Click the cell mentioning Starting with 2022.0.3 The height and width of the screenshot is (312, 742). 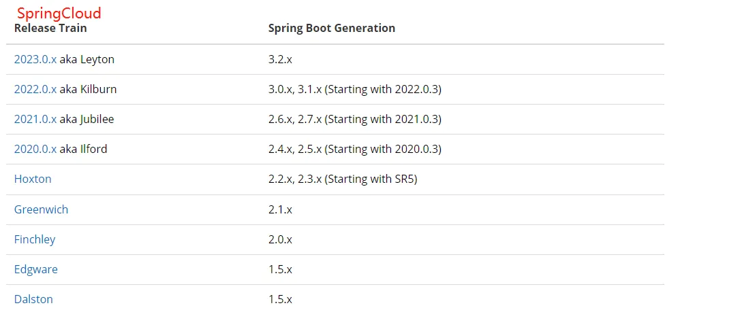pos(355,89)
